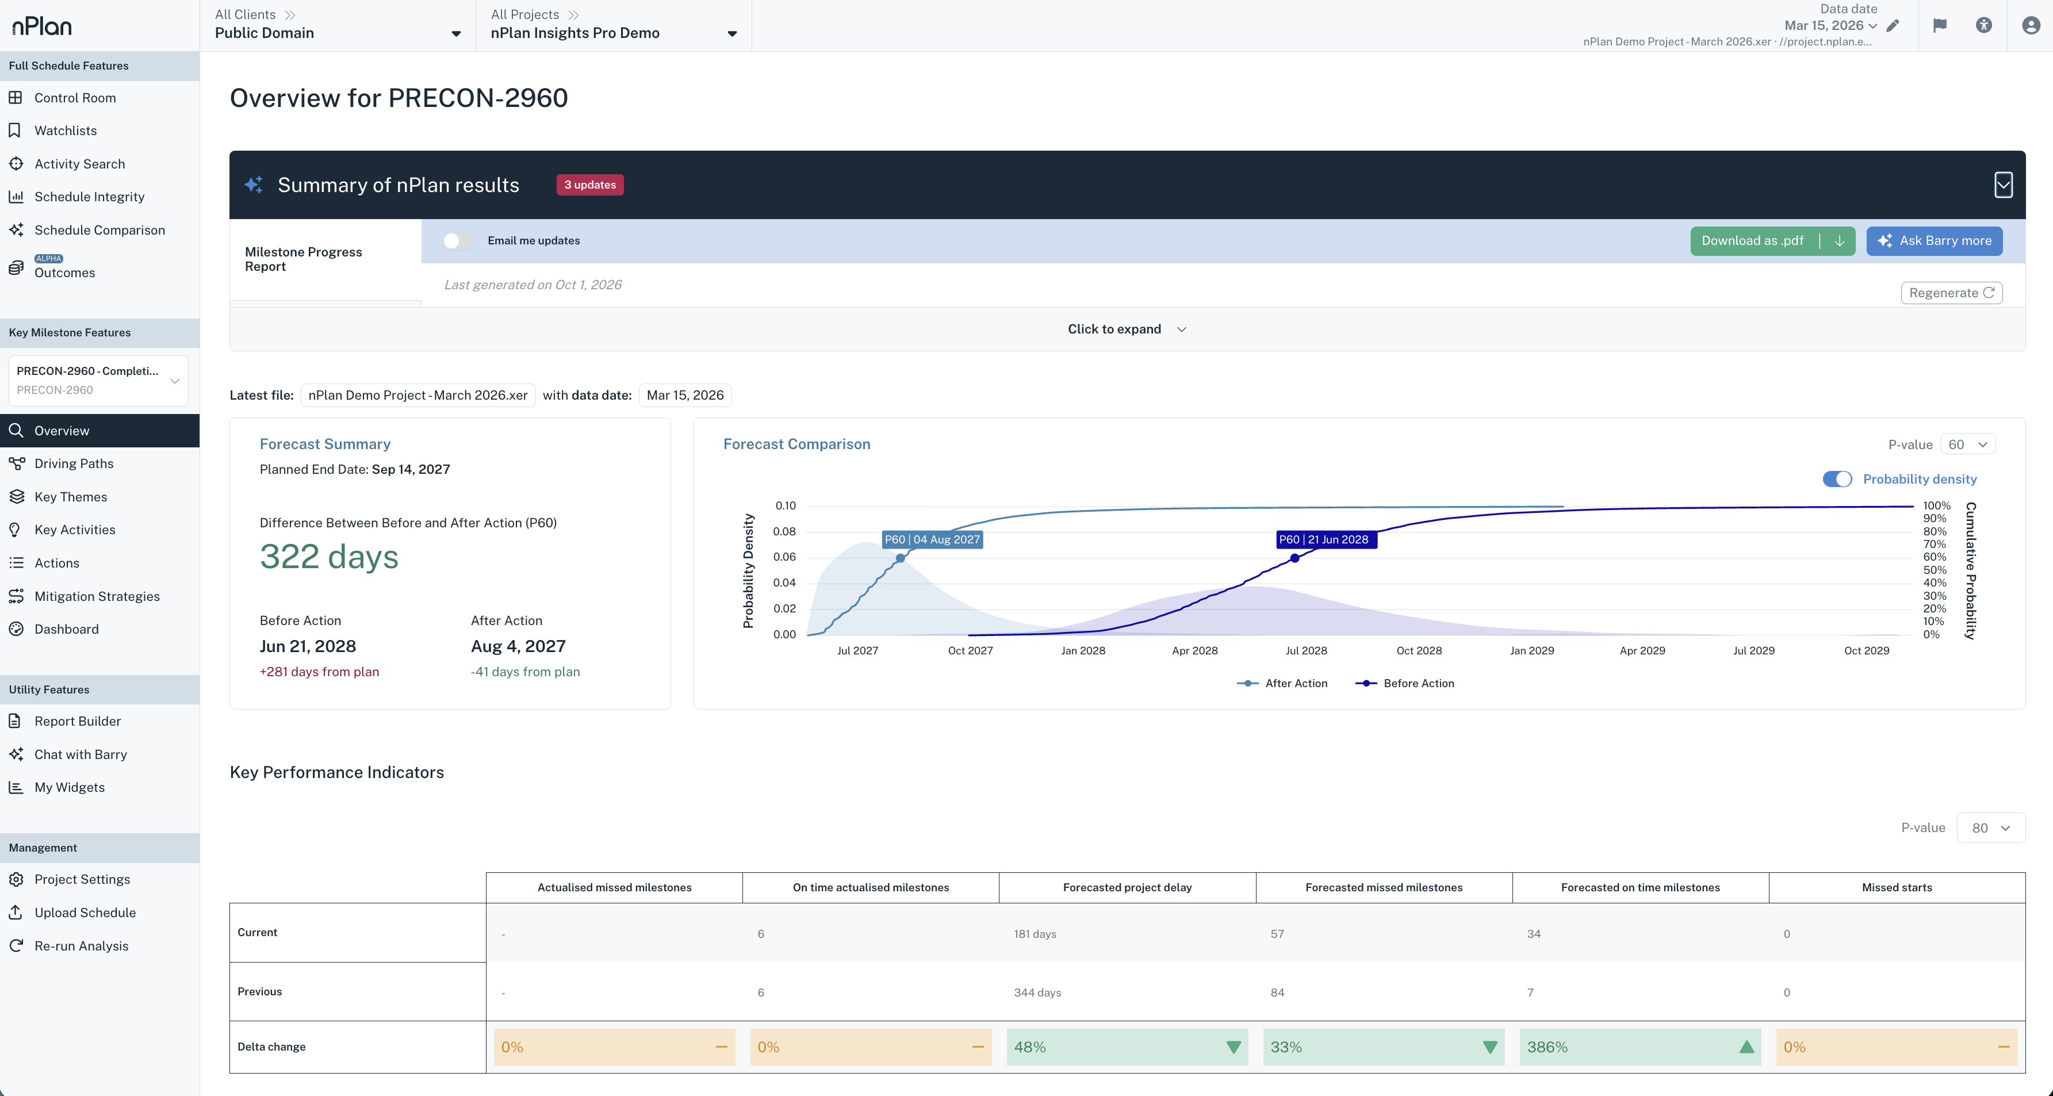Toggle After Action legend series
2053x1096 pixels.
[x=1281, y=683]
